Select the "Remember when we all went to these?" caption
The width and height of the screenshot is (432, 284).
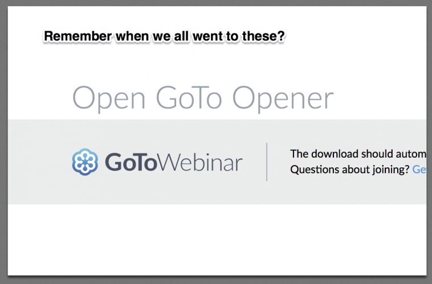pyautogui.click(x=164, y=36)
